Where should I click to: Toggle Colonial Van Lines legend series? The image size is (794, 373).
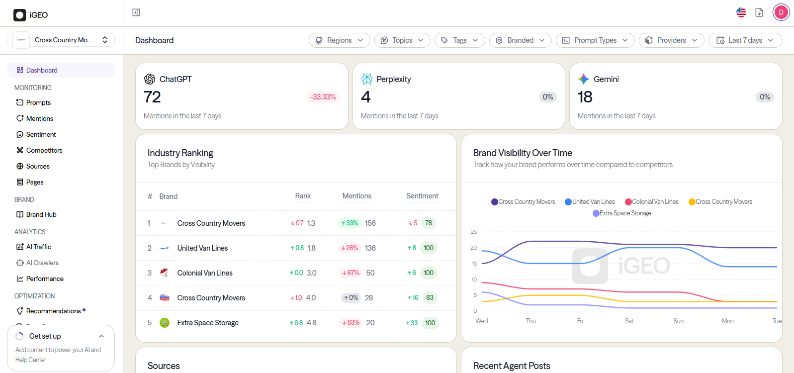coord(652,201)
